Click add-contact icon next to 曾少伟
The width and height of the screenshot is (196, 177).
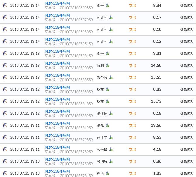click(x=111, y=78)
